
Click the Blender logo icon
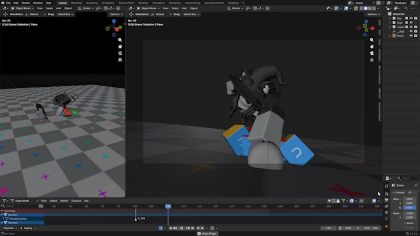coord(2,2)
